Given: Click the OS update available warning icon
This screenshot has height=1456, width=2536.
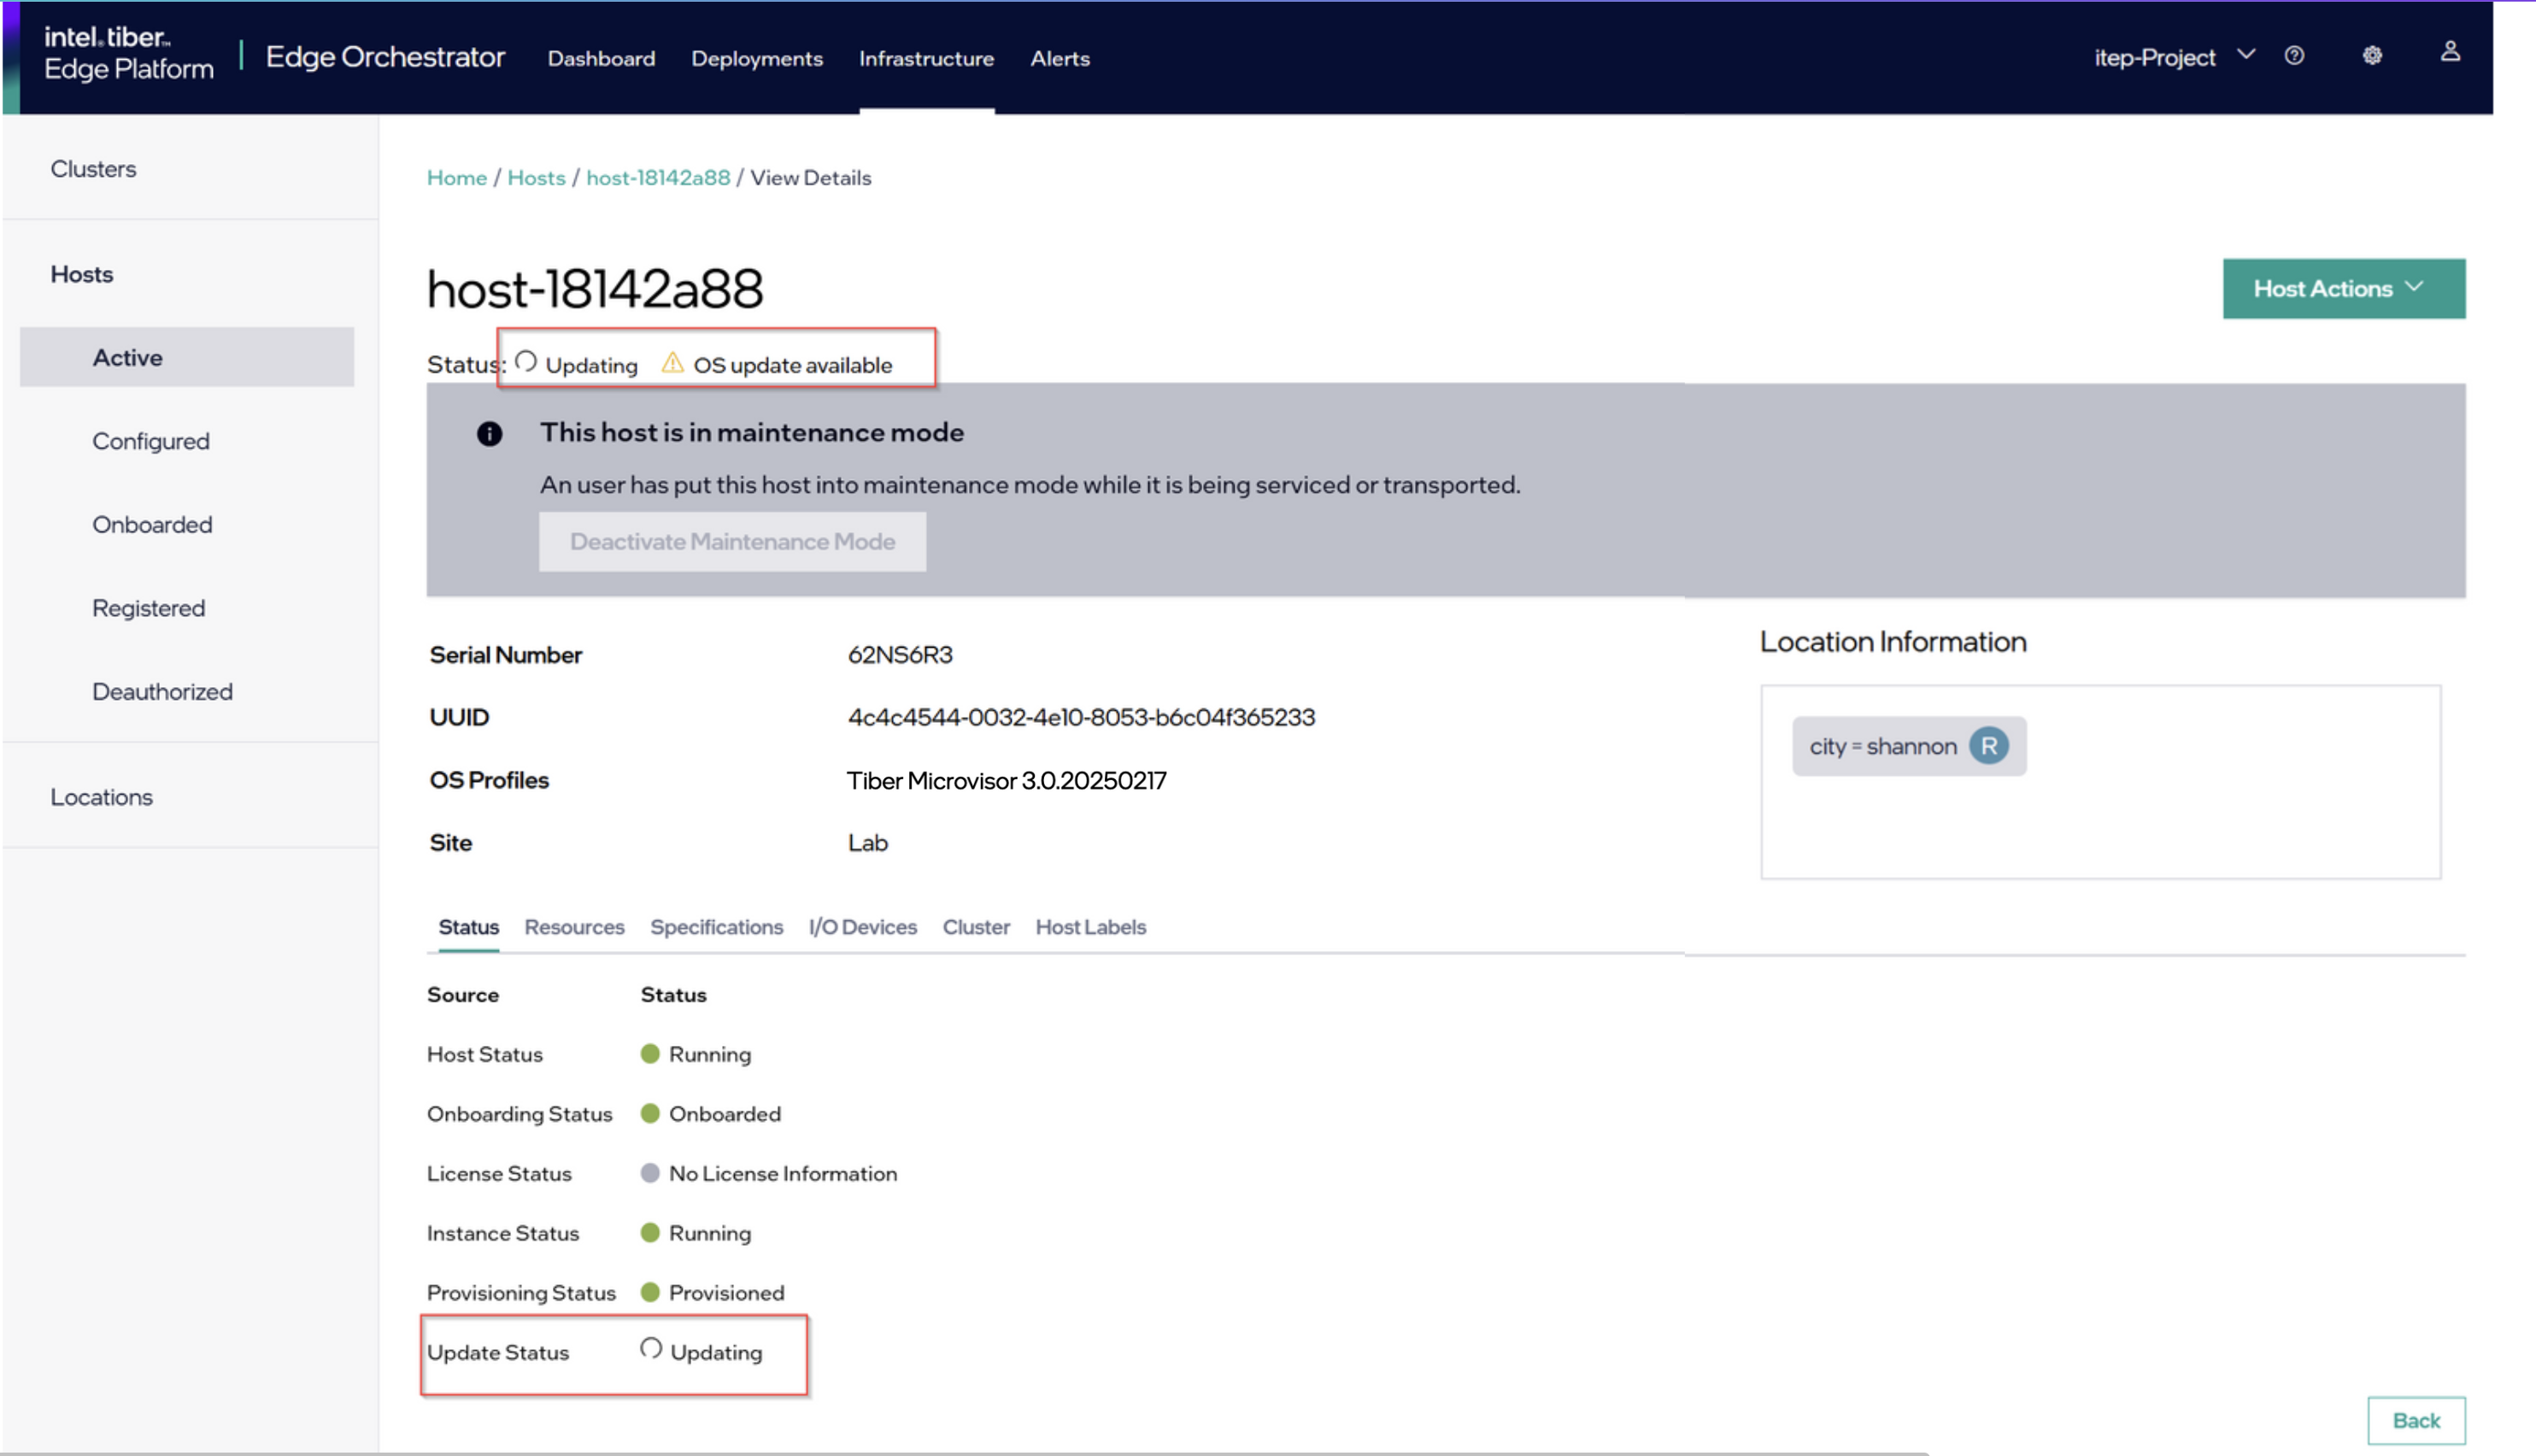Looking at the screenshot, I should (672, 364).
